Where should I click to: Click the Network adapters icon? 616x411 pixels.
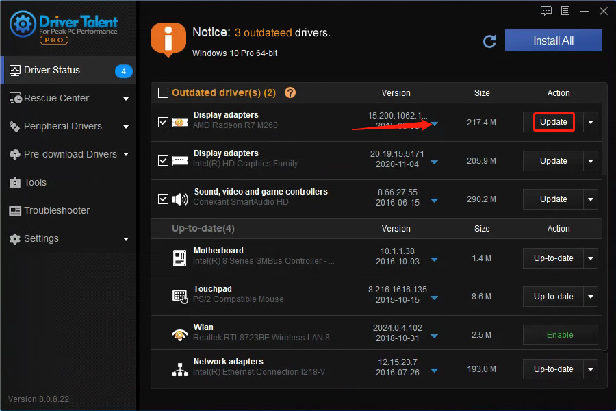pyautogui.click(x=180, y=369)
